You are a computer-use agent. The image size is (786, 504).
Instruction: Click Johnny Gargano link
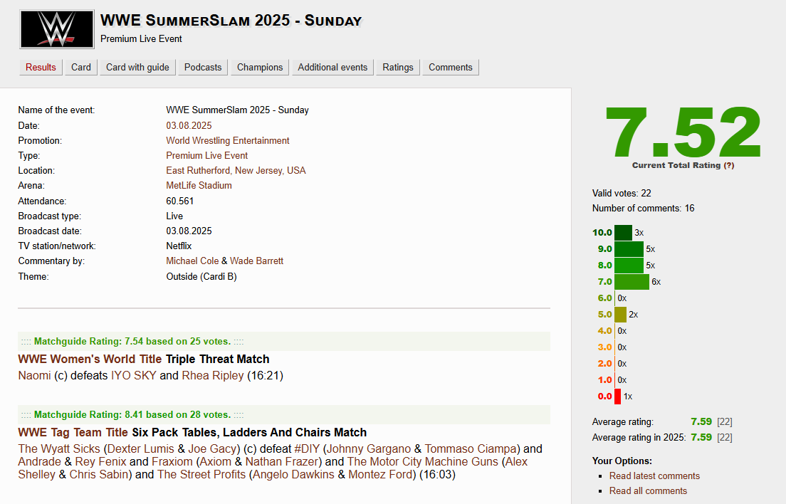369,448
